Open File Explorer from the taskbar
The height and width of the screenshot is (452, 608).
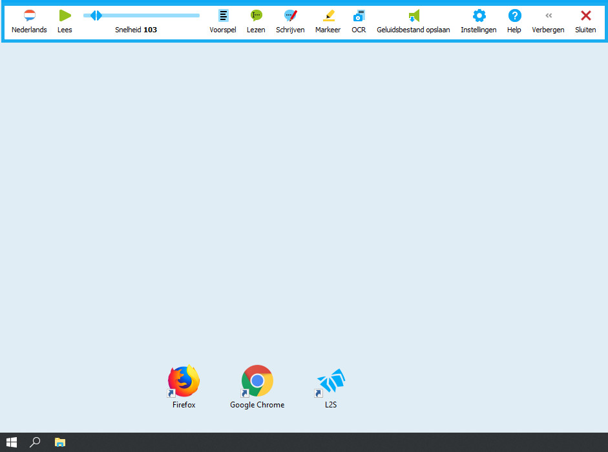click(x=60, y=442)
